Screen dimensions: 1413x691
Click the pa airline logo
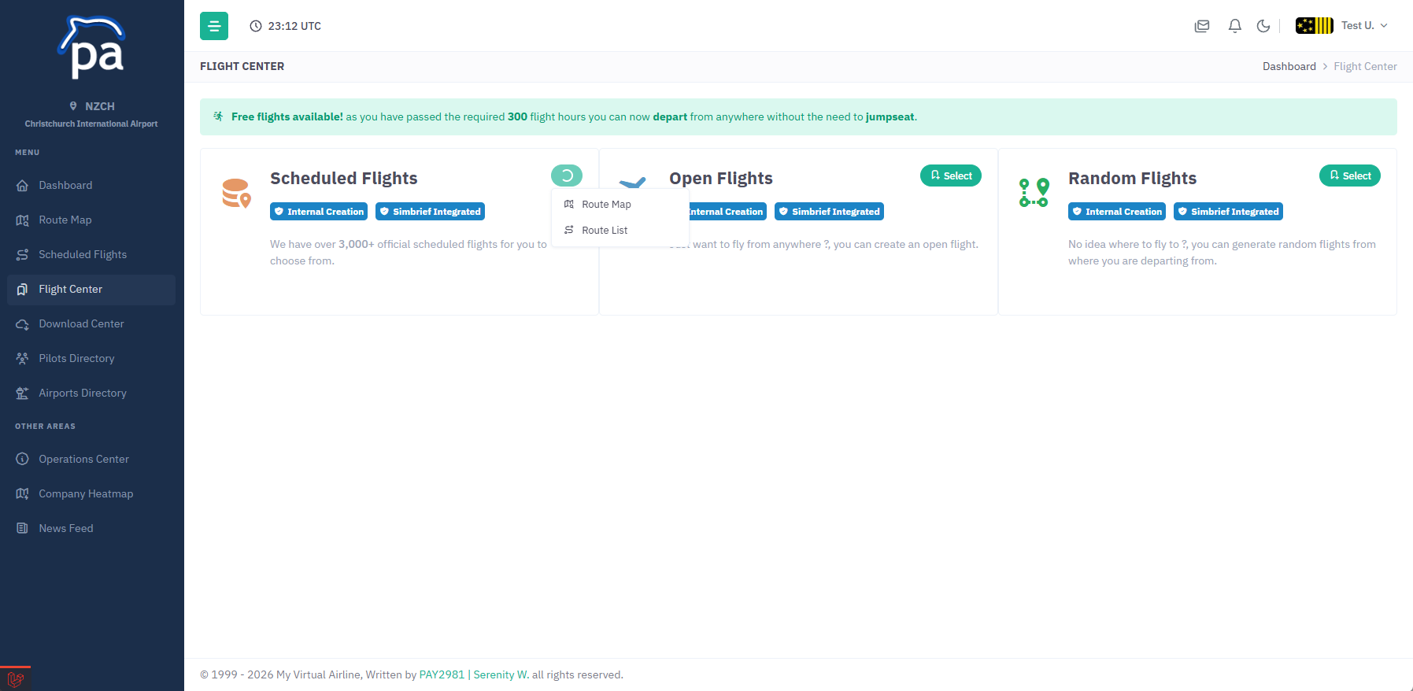pyautogui.click(x=92, y=47)
